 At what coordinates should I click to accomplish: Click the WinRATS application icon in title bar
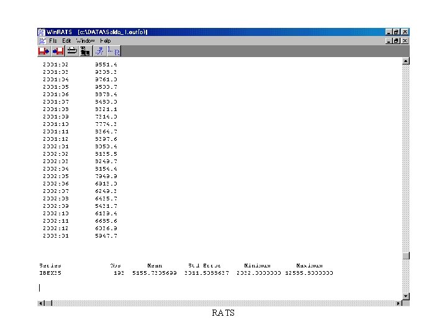point(42,32)
